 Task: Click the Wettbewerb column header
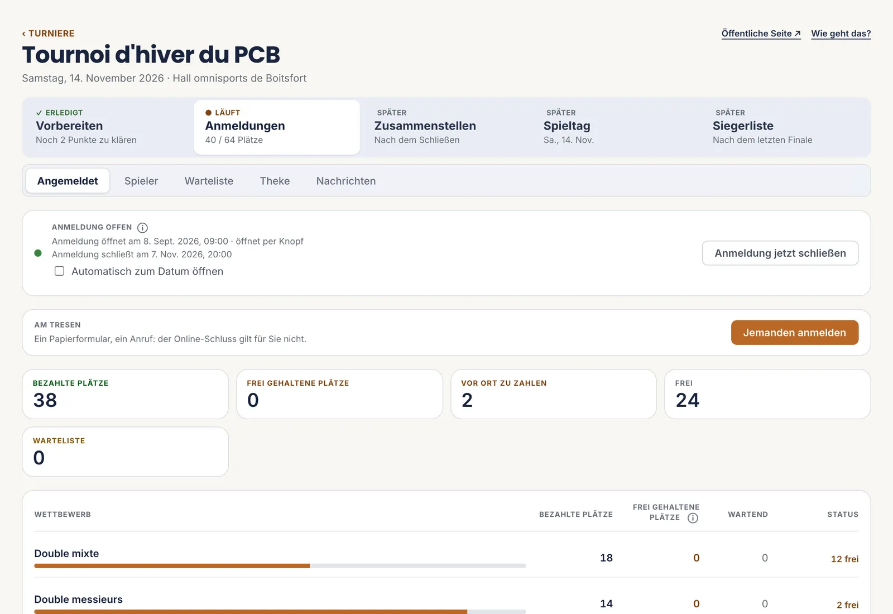(x=63, y=514)
